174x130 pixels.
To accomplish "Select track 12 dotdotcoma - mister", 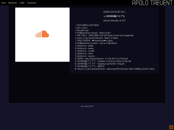I will 85,53.
